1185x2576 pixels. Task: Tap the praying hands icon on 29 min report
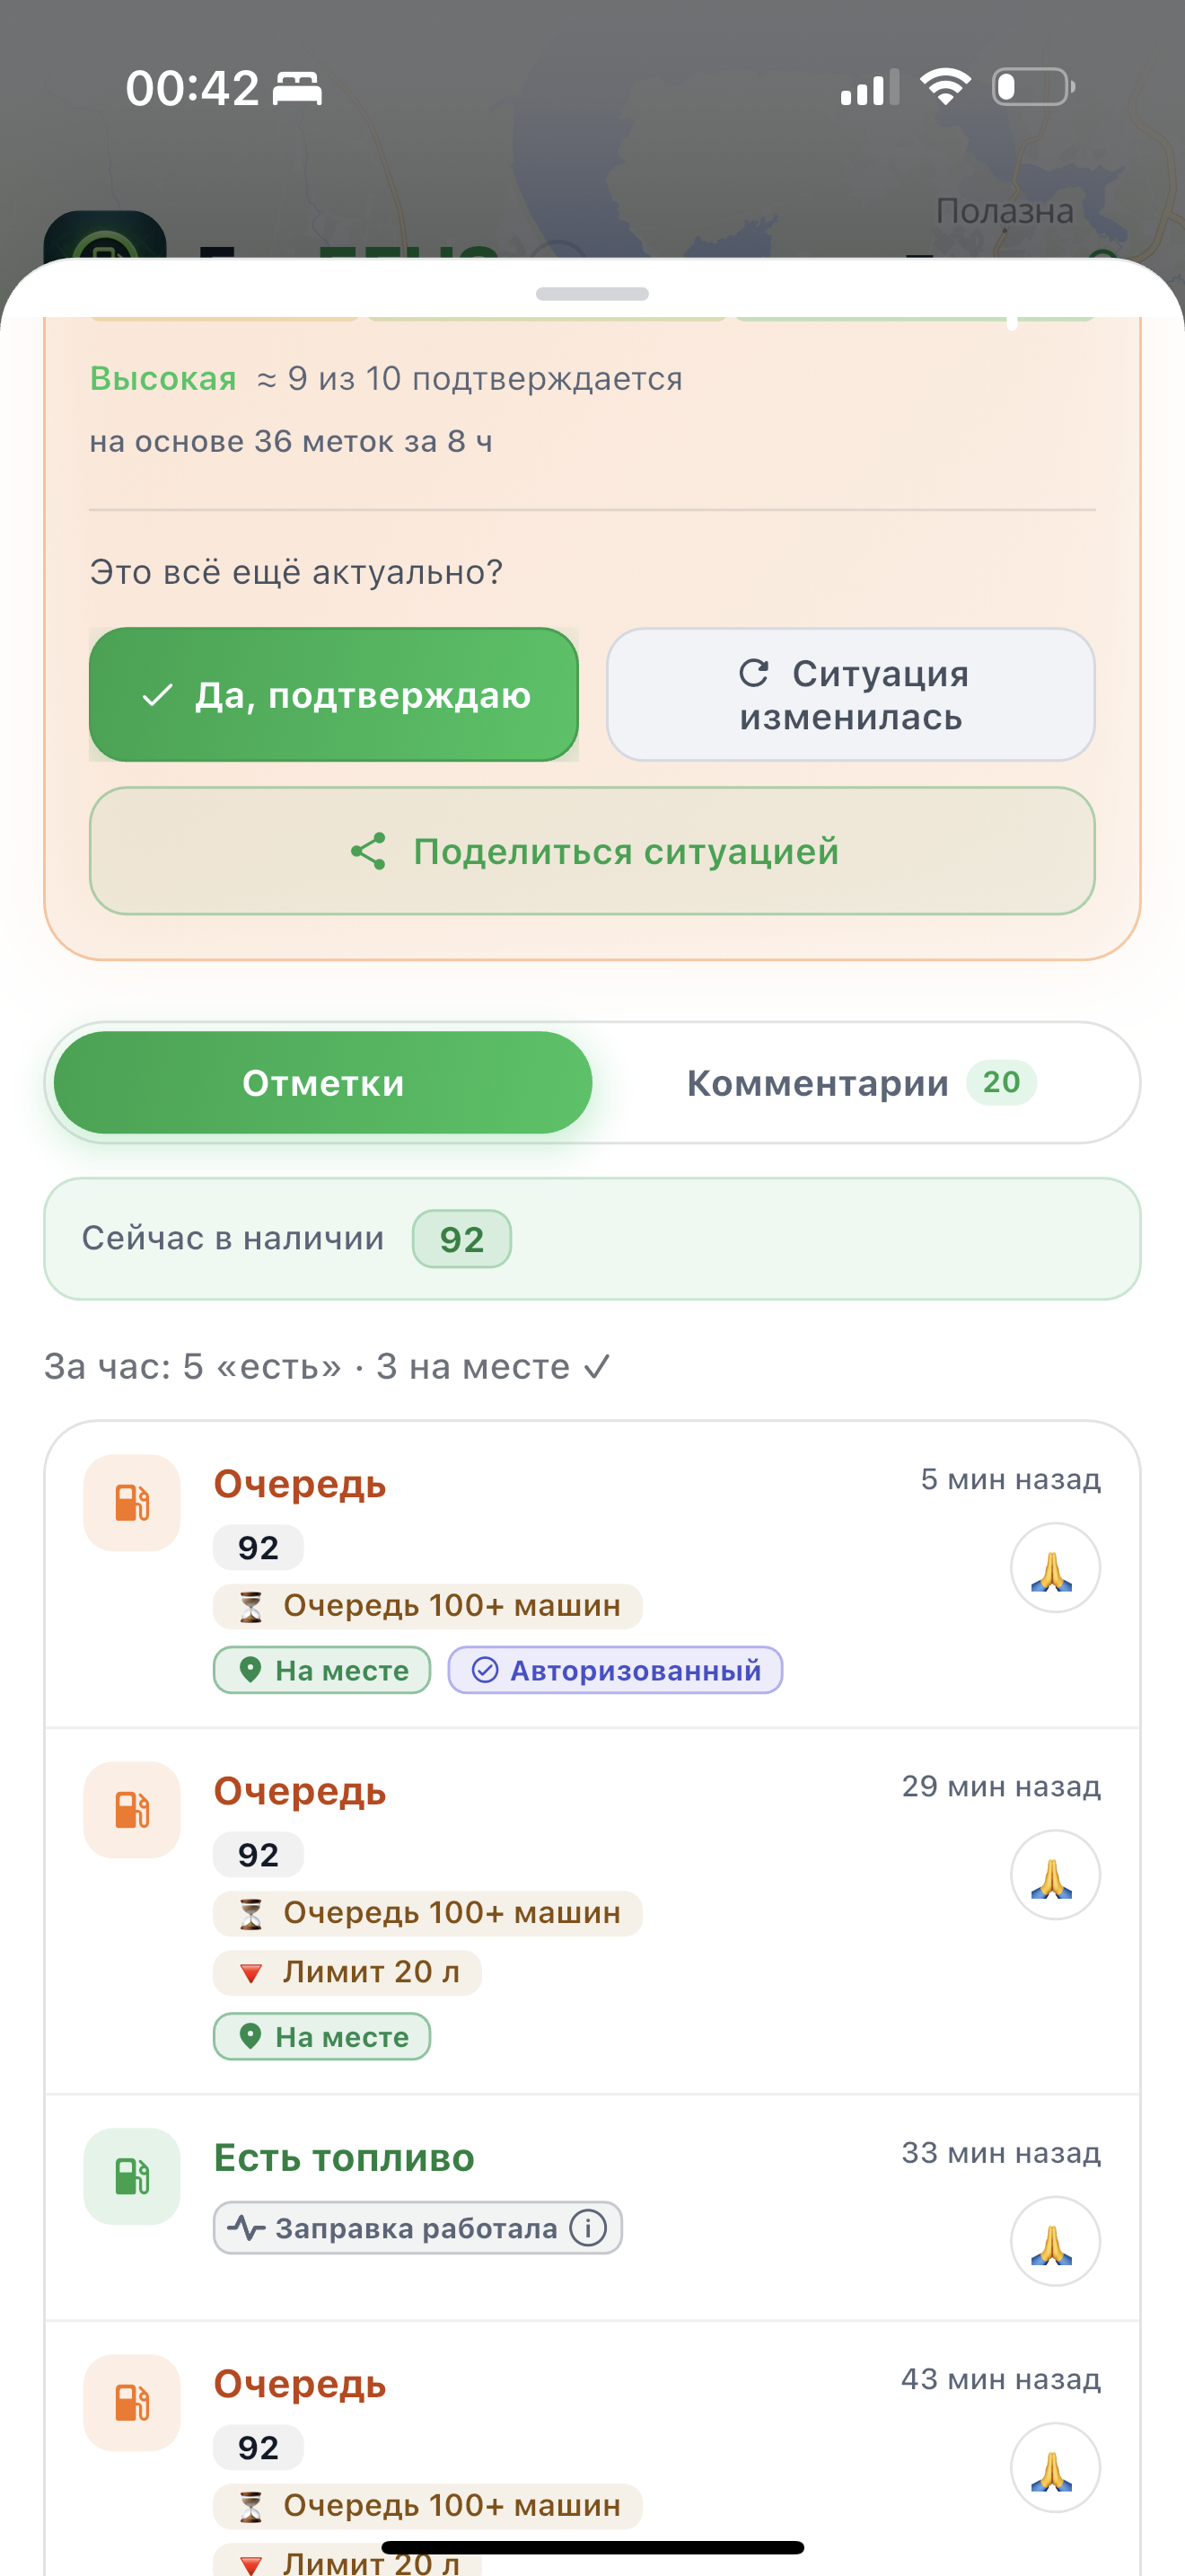click(1054, 1875)
